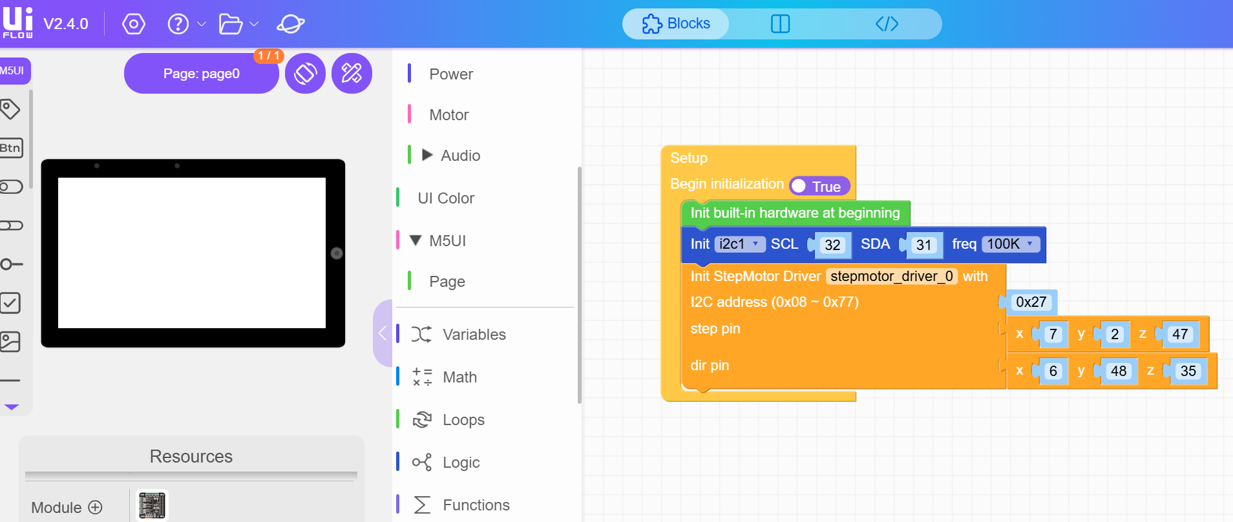Screen dimensions: 1233x522
Task: Pick the Label tag widget icon
Action: coord(10,109)
